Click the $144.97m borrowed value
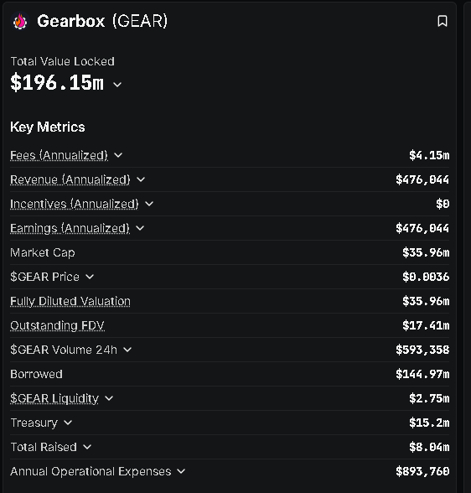Viewport: 471px width, 493px height. coord(422,374)
